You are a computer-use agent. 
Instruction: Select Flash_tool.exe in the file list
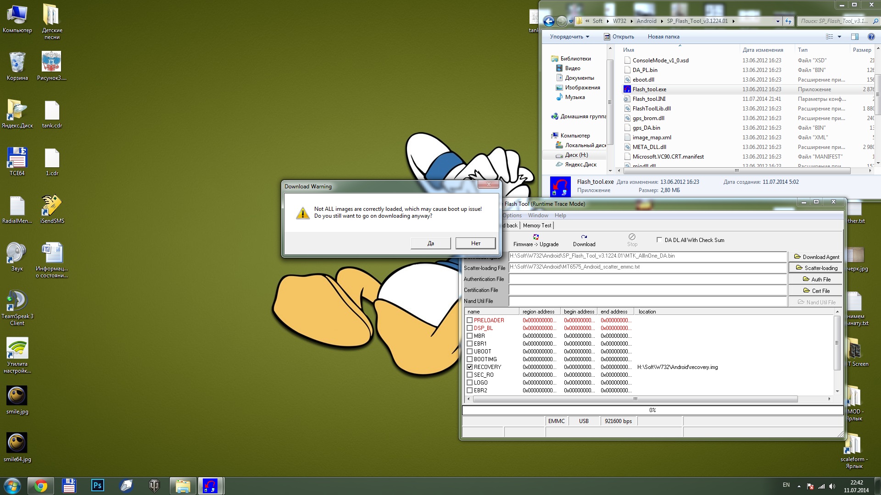[x=649, y=89]
